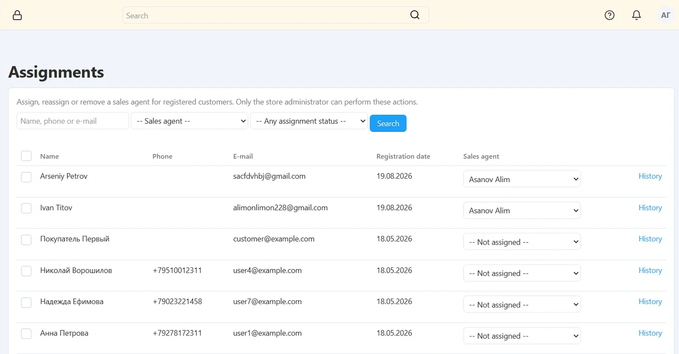Click the E-mail column header
The width and height of the screenshot is (679, 354).
tap(243, 156)
